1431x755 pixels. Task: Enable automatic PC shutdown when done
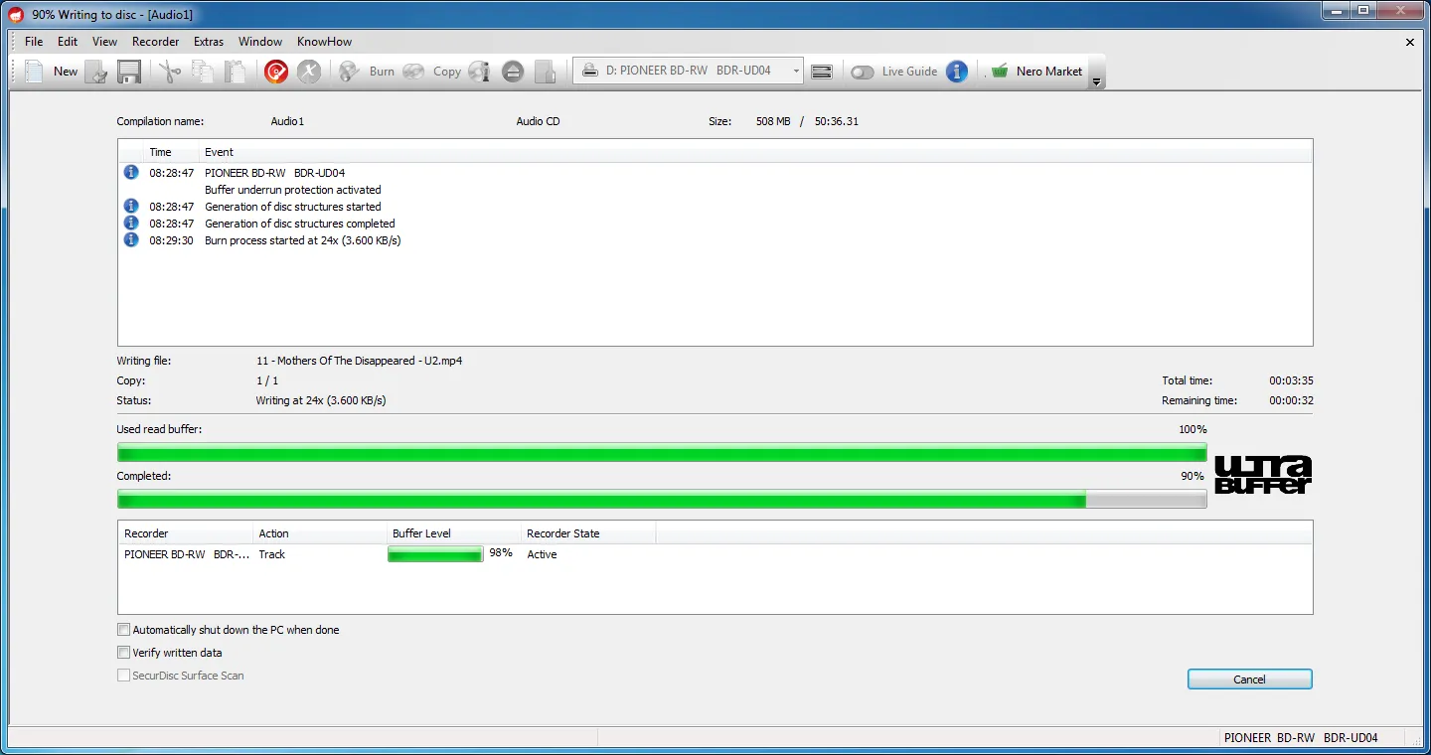click(123, 629)
